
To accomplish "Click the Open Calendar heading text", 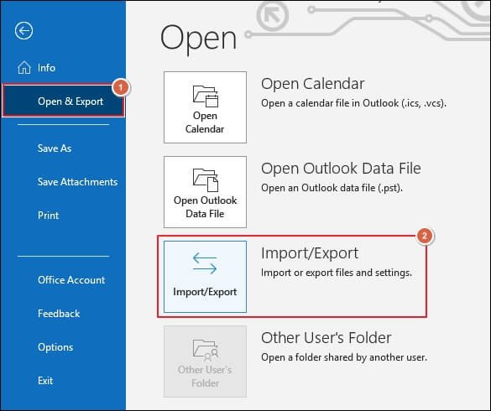I will click(x=312, y=84).
